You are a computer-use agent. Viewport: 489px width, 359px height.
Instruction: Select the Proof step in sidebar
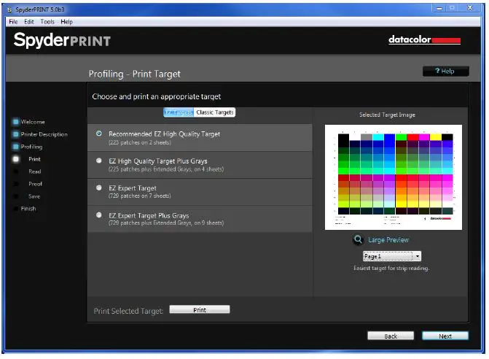click(35, 184)
